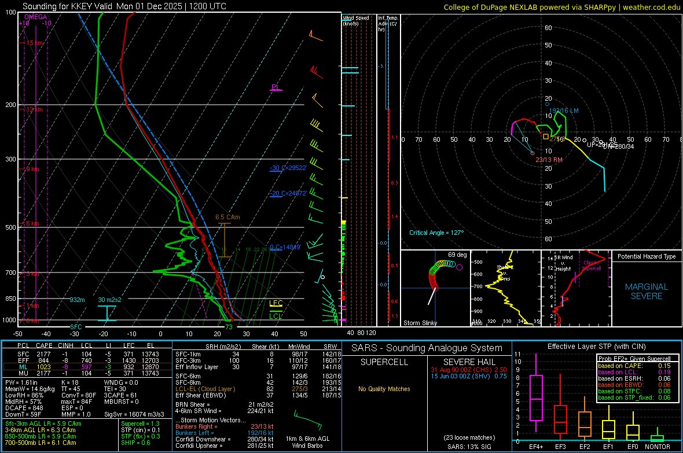Click the Inf. Temp. Adv. panel header

pyautogui.click(x=388, y=24)
